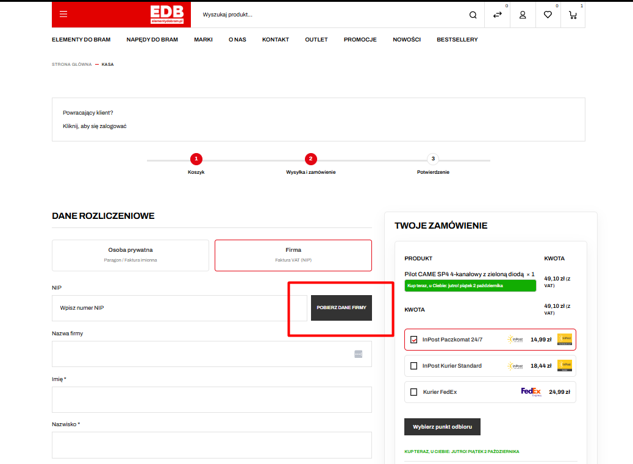Check the Kurier FedEx checkbox
This screenshot has height=464, width=633.
click(414, 392)
